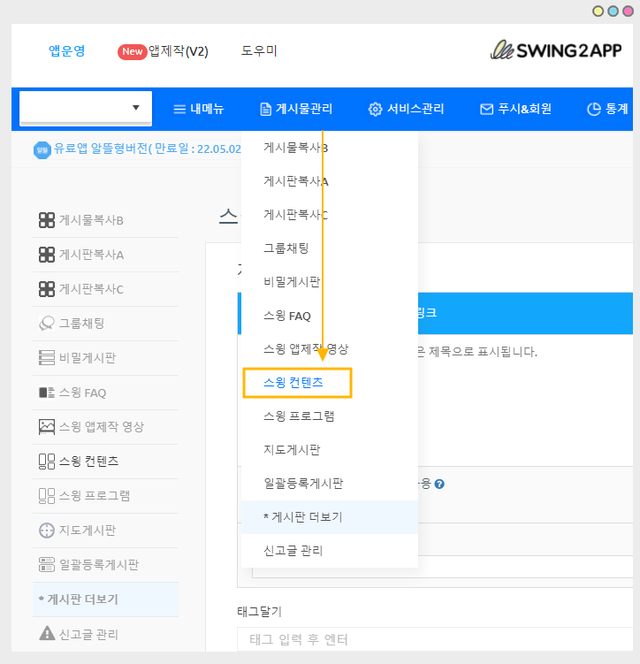Click the tag input field

(433, 639)
